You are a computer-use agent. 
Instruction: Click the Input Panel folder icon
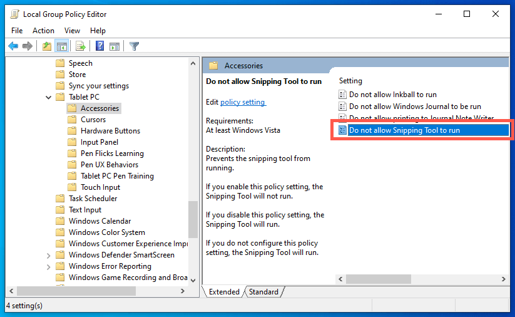click(72, 142)
